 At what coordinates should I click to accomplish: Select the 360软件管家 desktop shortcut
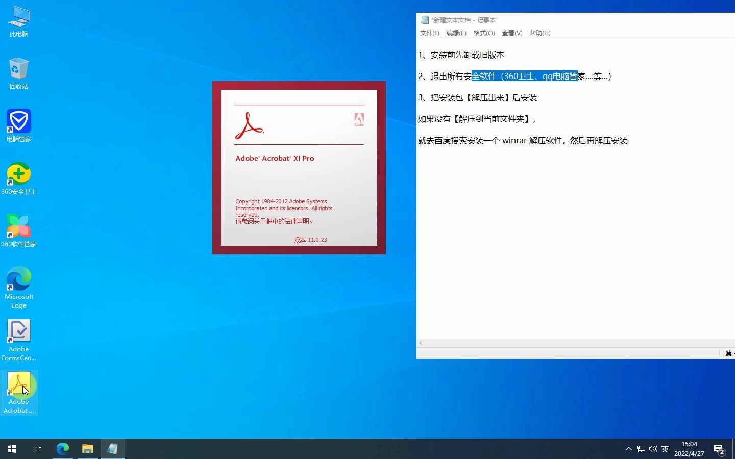[x=19, y=231]
